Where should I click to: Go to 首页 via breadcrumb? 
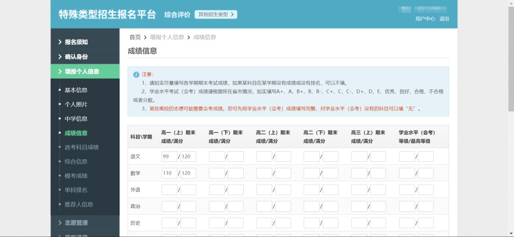point(135,37)
